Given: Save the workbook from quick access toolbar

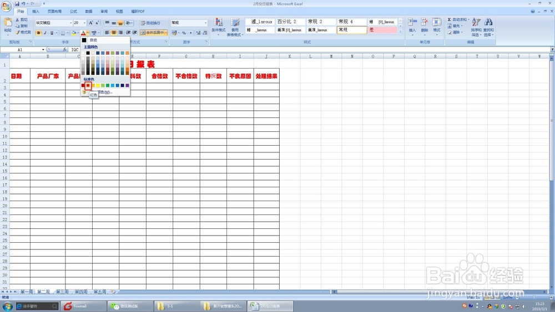Looking at the screenshot, I should coord(17,3).
